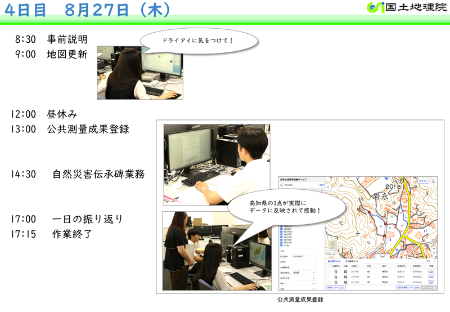Open the prefecture dropdown showing 高知県
This screenshot has width=450, height=312.
pyautogui.click(x=304, y=273)
